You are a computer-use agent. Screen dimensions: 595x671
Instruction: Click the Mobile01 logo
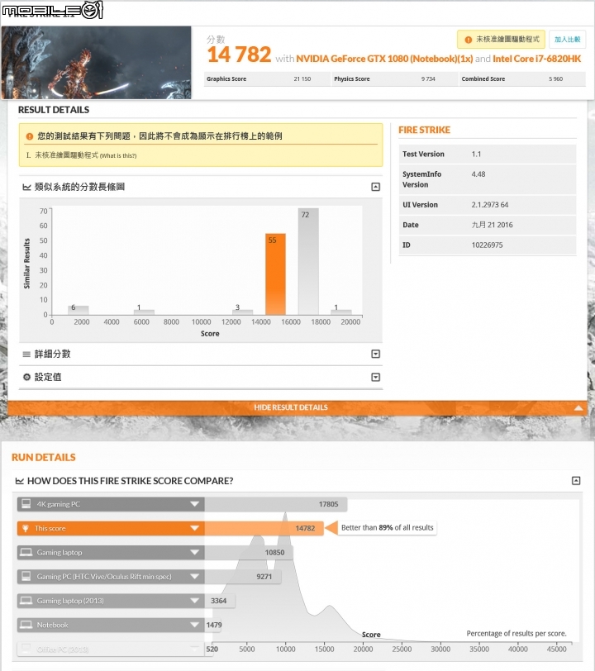[x=53, y=10]
